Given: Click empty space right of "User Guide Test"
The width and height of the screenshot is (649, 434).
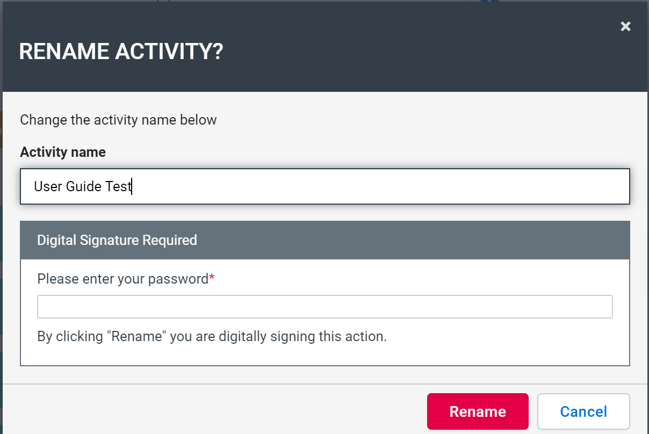Looking at the screenshot, I should tap(376, 186).
